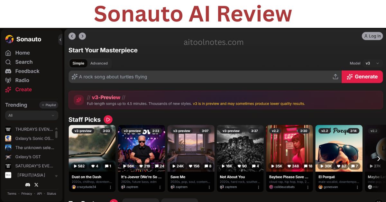Click the back navigation arrow icon
This screenshot has width=386, height=202.
click(x=72, y=36)
